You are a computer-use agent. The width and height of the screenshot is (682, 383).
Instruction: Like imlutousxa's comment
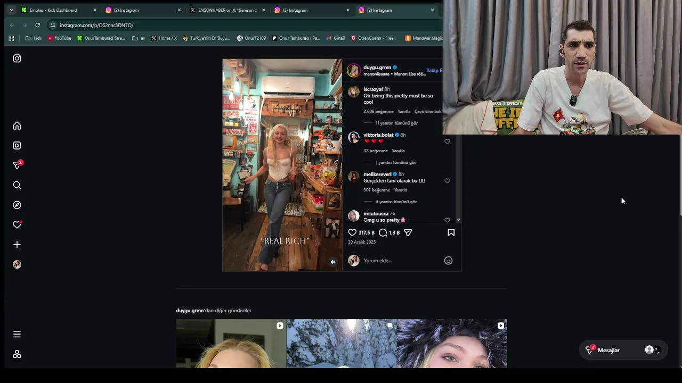coord(447,220)
